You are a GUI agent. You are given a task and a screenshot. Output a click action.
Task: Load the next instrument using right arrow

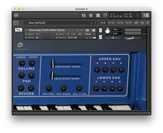[81, 30]
